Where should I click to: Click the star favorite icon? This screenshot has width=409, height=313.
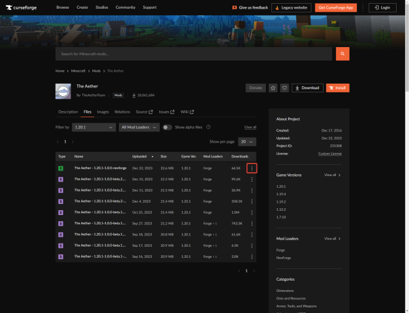coord(273,88)
